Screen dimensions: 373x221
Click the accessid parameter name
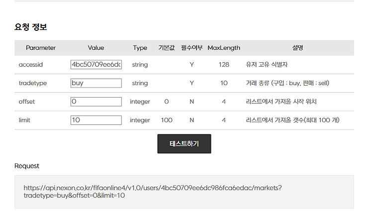31,65
